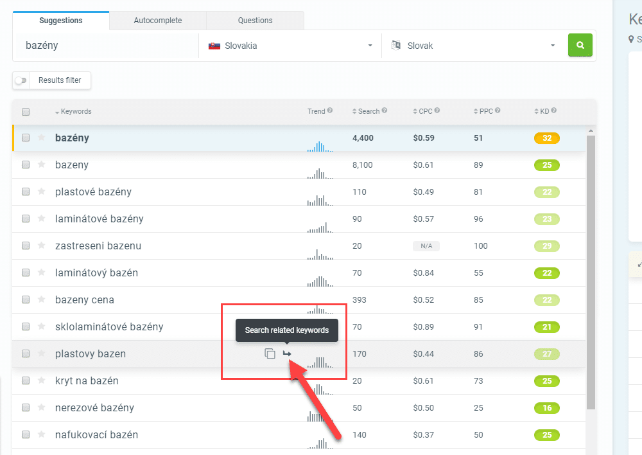Copy the keyword 'plastovy bazen' icon
642x455 pixels.
270,353
